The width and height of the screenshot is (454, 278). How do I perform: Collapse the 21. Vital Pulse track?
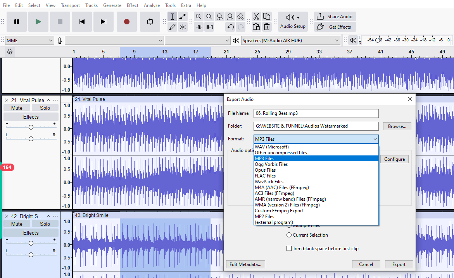(48, 100)
